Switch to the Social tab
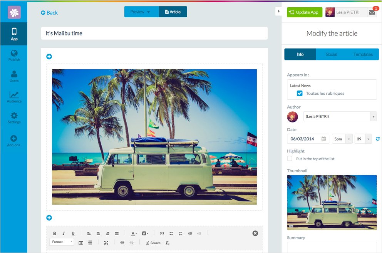 pos(331,54)
